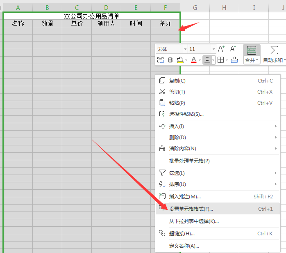Click the merge cells (合并) icon
The image size is (286, 253).
pos(251,51)
